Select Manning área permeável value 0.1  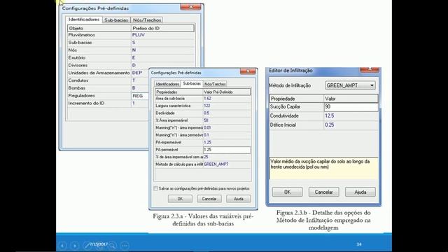click(206, 135)
